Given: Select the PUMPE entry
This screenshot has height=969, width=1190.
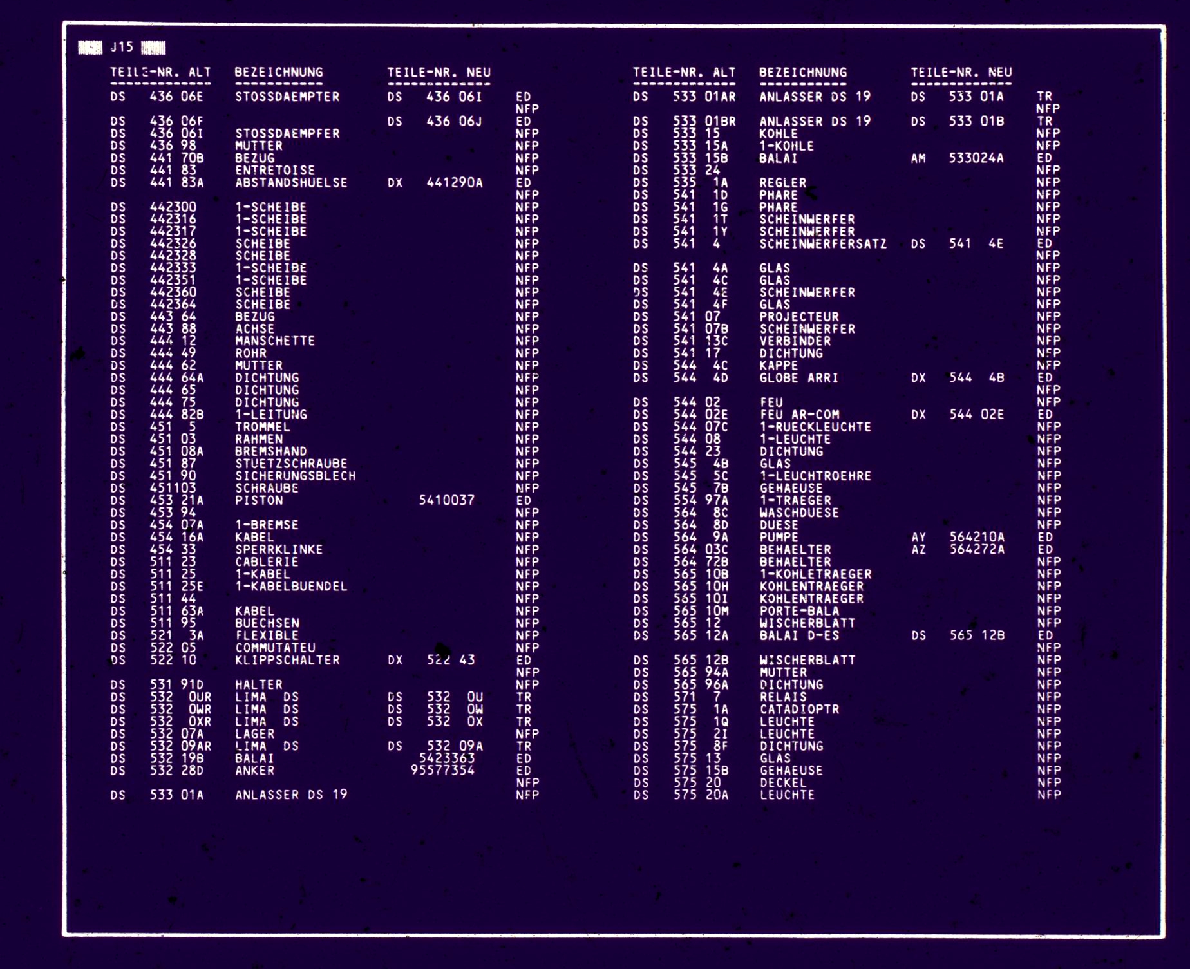Looking at the screenshot, I should coord(779,537).
